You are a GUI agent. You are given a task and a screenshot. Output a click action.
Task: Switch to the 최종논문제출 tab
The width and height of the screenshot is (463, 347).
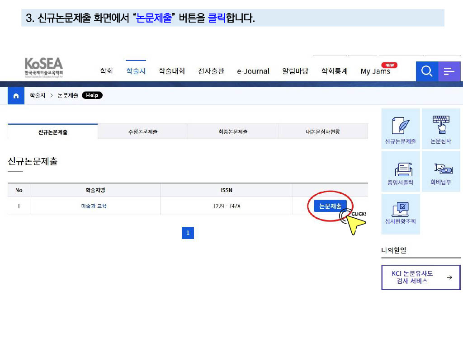coord(233,132)
